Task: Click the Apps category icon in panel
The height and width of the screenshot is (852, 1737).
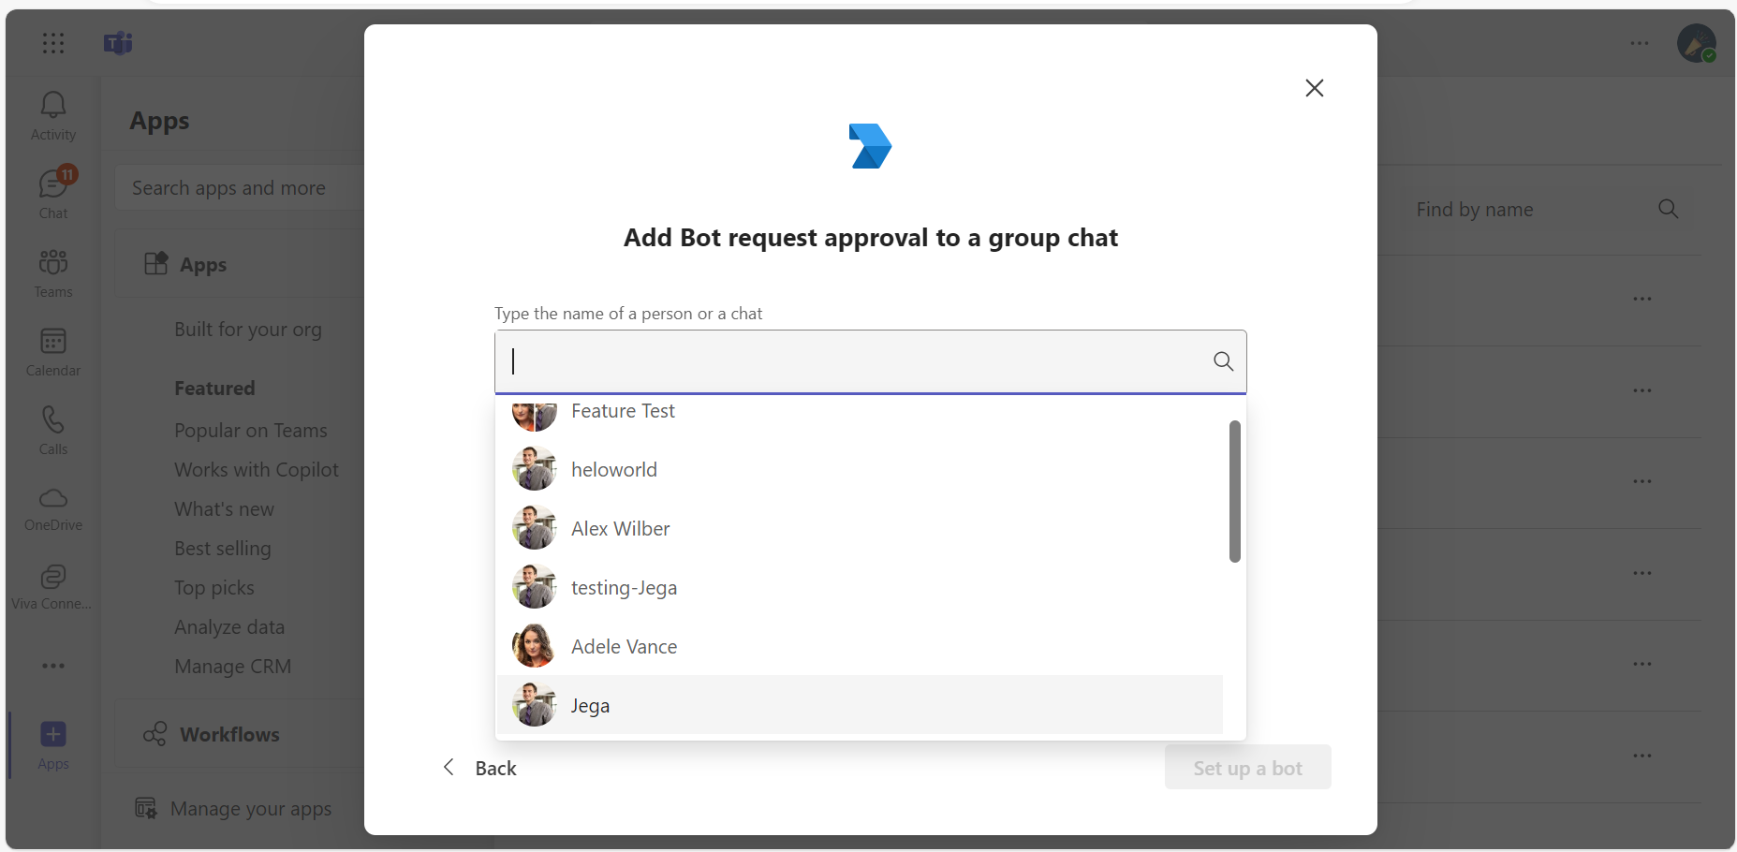Action: point(156,264)
